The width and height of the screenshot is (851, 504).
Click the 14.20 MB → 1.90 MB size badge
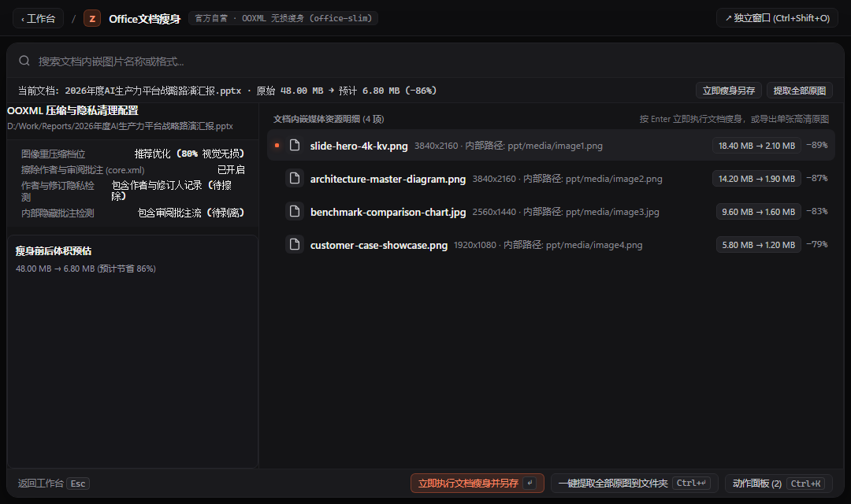(756, 179)
